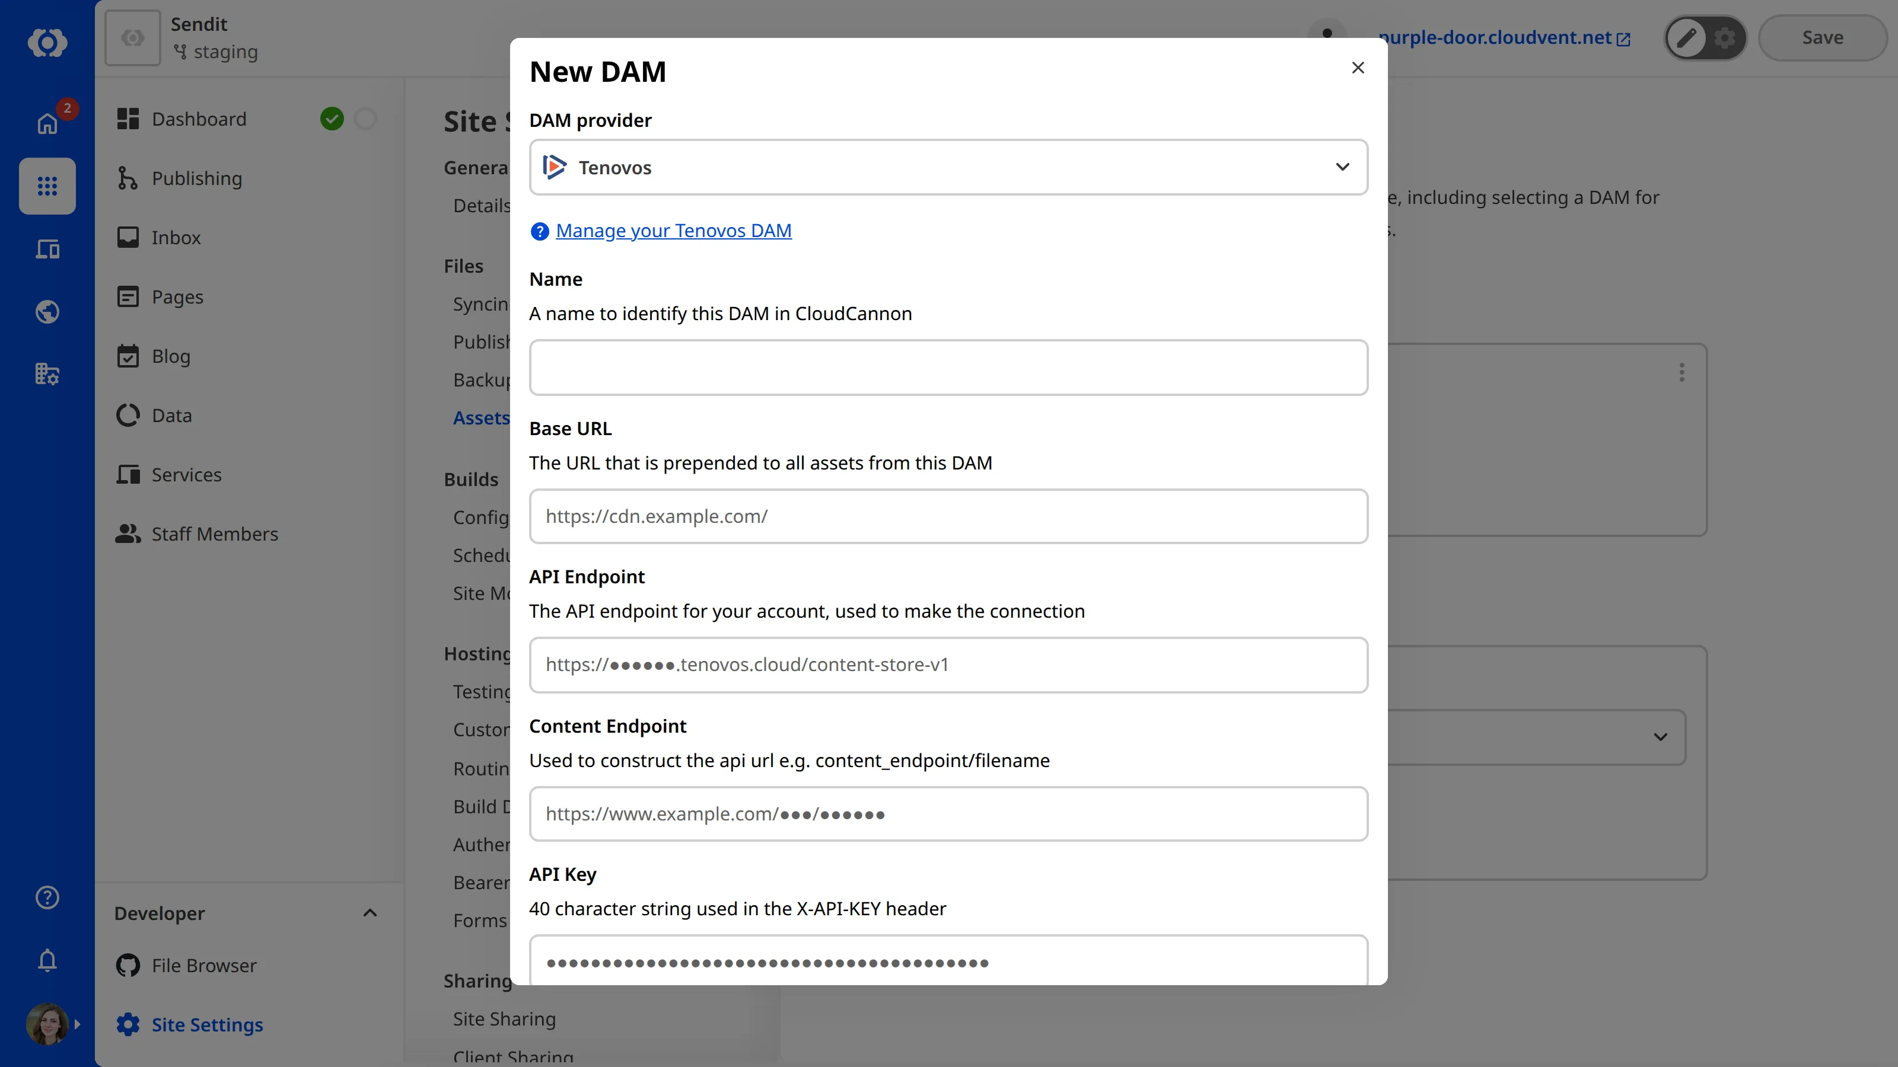
Task: Close the New DAM dialog
Action: (x=1358, y=68)
